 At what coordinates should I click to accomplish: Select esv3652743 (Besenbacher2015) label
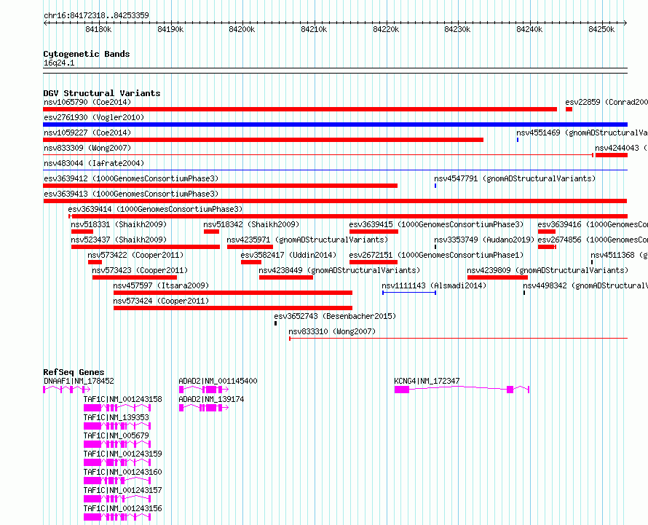click(x=335, y=316)
